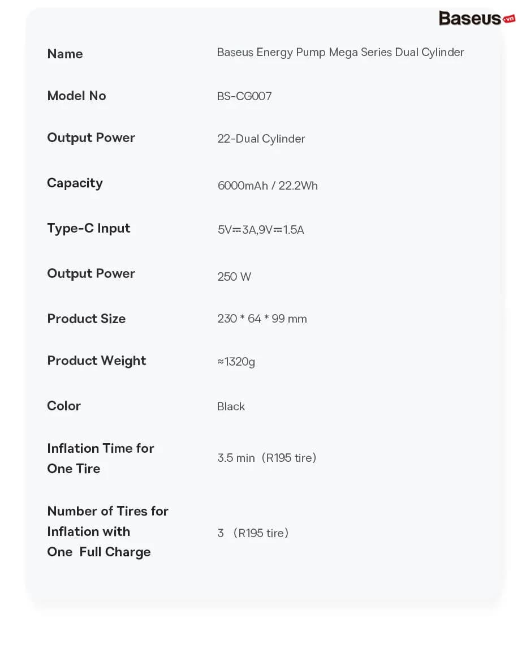Select the Model No label
The width and height of the screenshot is (526, 648).
[x=76, y=96]
